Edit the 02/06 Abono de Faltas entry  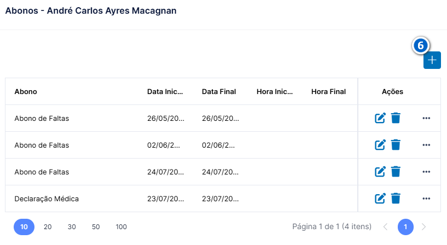tap(380, 145)
